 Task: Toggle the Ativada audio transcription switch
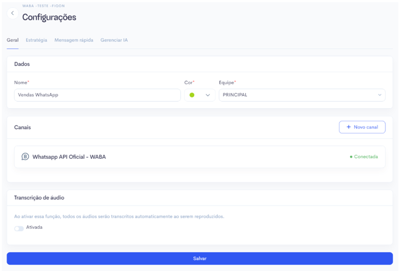pyautogui.click(x=19, y=228)
